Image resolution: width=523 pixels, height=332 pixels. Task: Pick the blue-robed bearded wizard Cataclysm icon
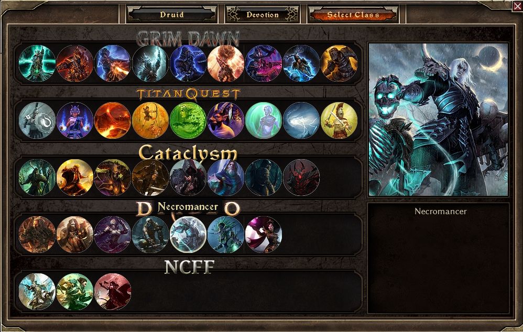226,178
